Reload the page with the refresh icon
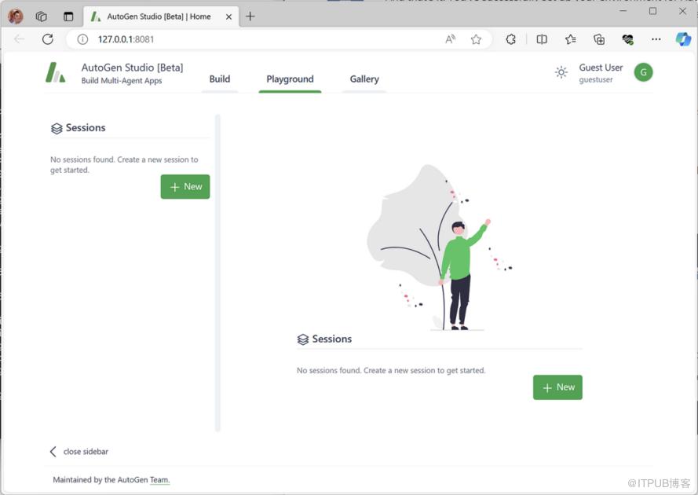The image size is (698, 495). [48, 39]
